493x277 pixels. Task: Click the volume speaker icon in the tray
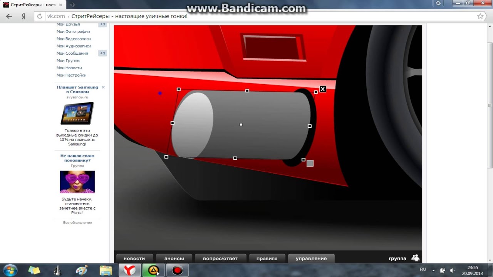(452, 270)
